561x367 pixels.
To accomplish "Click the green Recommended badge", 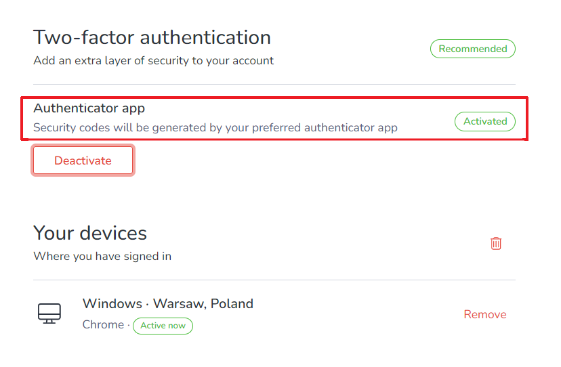I will click(473, 49).
